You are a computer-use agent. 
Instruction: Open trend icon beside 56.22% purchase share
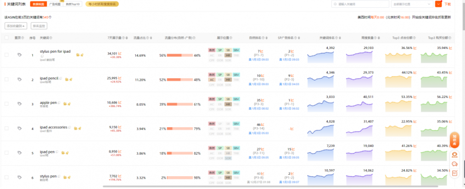450,97
